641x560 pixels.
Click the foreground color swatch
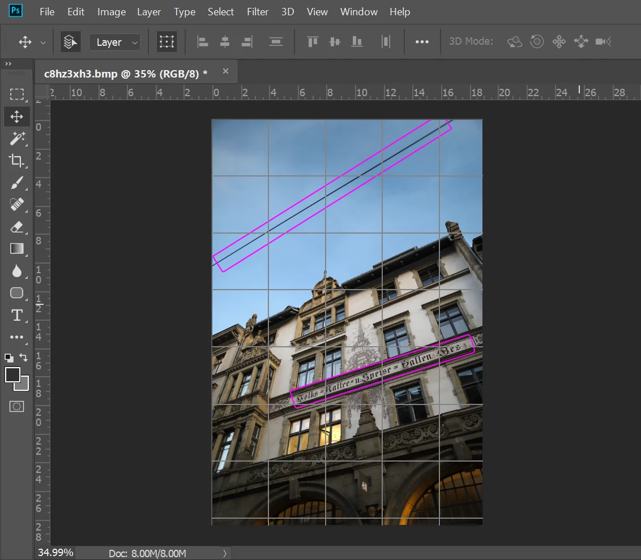tap(12, 374)
